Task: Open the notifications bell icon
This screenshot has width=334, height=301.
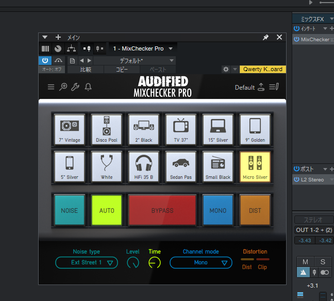Action: 88,87
